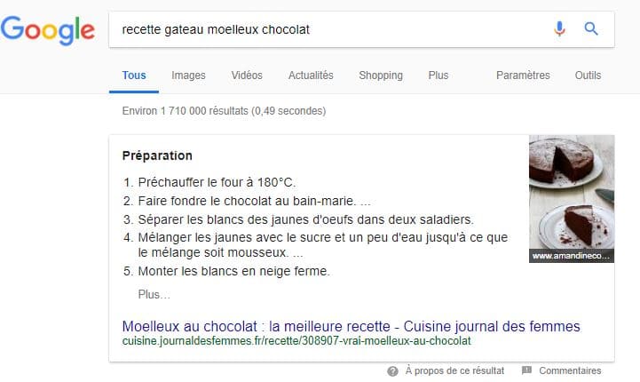Viewport: 640px width, 382px height.
Task: Start voice search with microphone icon
Action: 559,28
